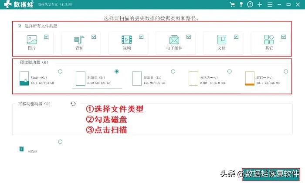
Task: Click the 文档 document type icon
Action: coord(222,40)
